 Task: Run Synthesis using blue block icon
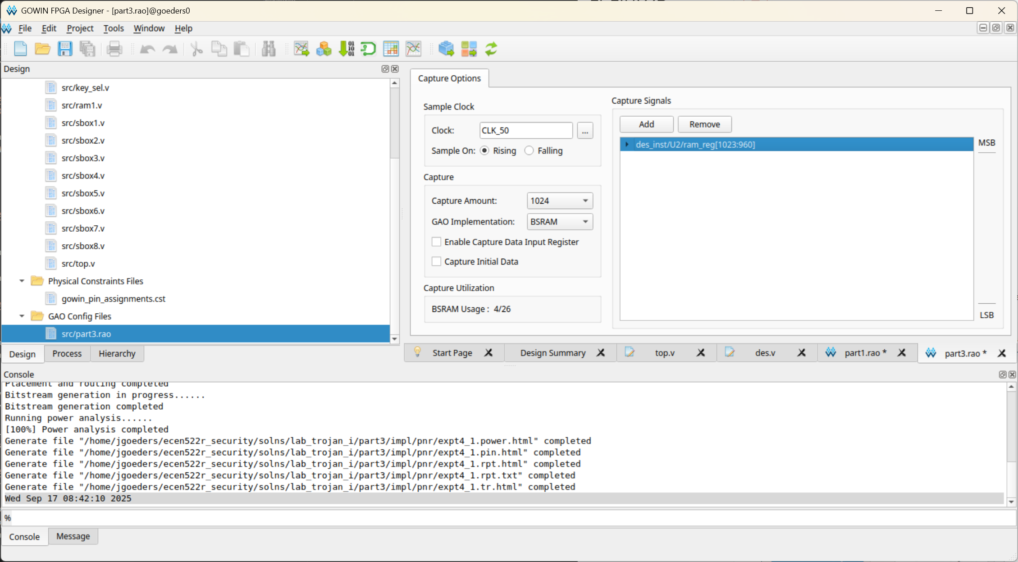tap(446, 49)
